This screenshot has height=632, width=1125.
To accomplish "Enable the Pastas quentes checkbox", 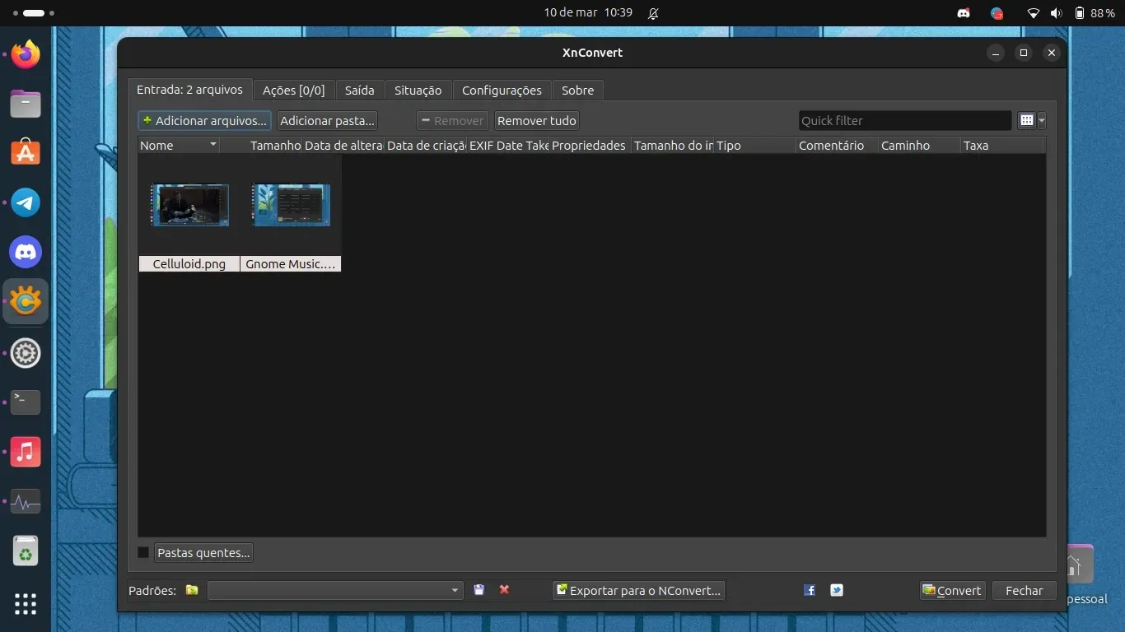I will coord(143,553).
